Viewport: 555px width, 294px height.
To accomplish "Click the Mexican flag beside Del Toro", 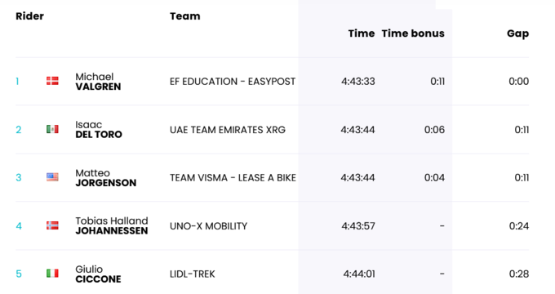I will pyautogui.click(x=52, y=129).
